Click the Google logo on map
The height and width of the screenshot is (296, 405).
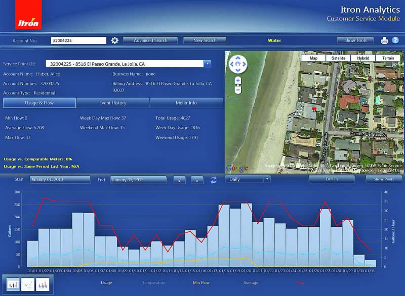pos(237,168)
